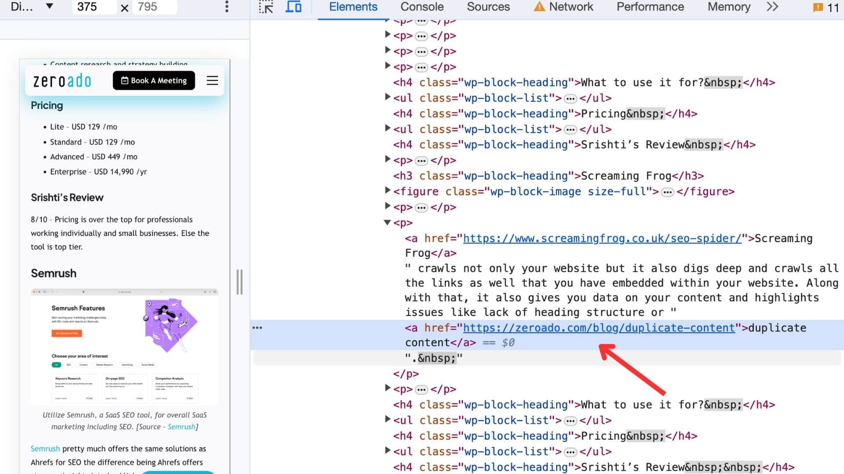Click the Semrush Features screenshot image
Viewport: 844px width, 474px height.
(124, 347)
